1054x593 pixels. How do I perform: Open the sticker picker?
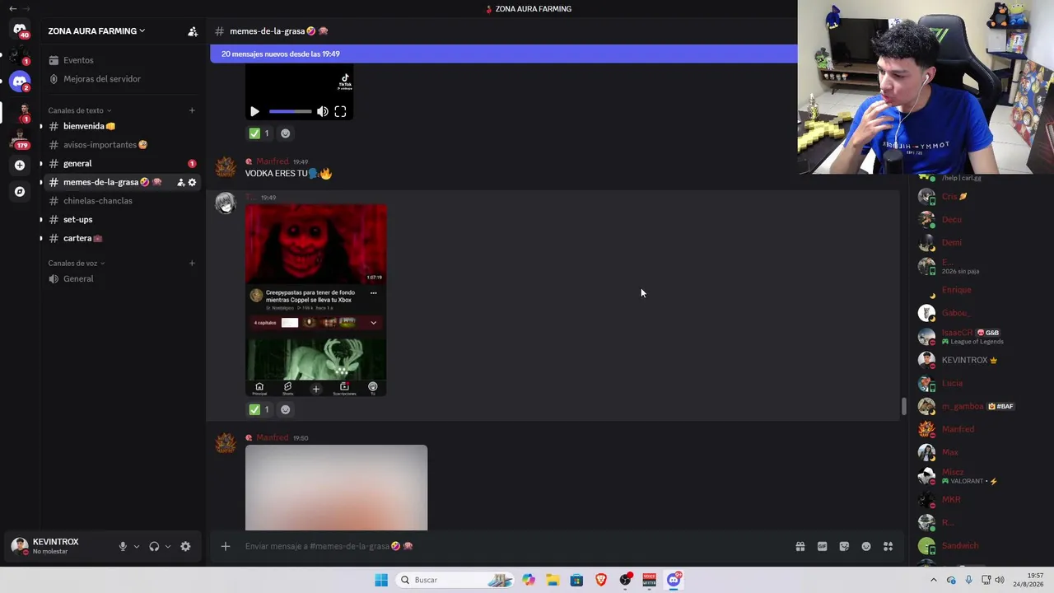[x=844, y=546]
